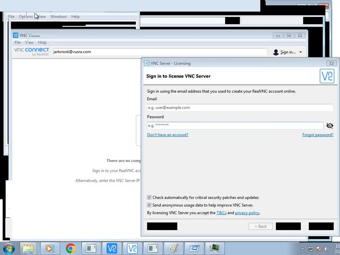This screenshot has width=340, height=255.
Task: Open Options menu in the background window
Action: (x=26, y=17)
